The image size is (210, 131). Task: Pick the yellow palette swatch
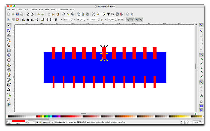[x=43, y=116]
